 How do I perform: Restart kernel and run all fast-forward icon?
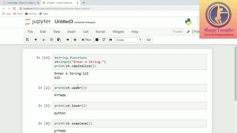[x=111, y=40]
